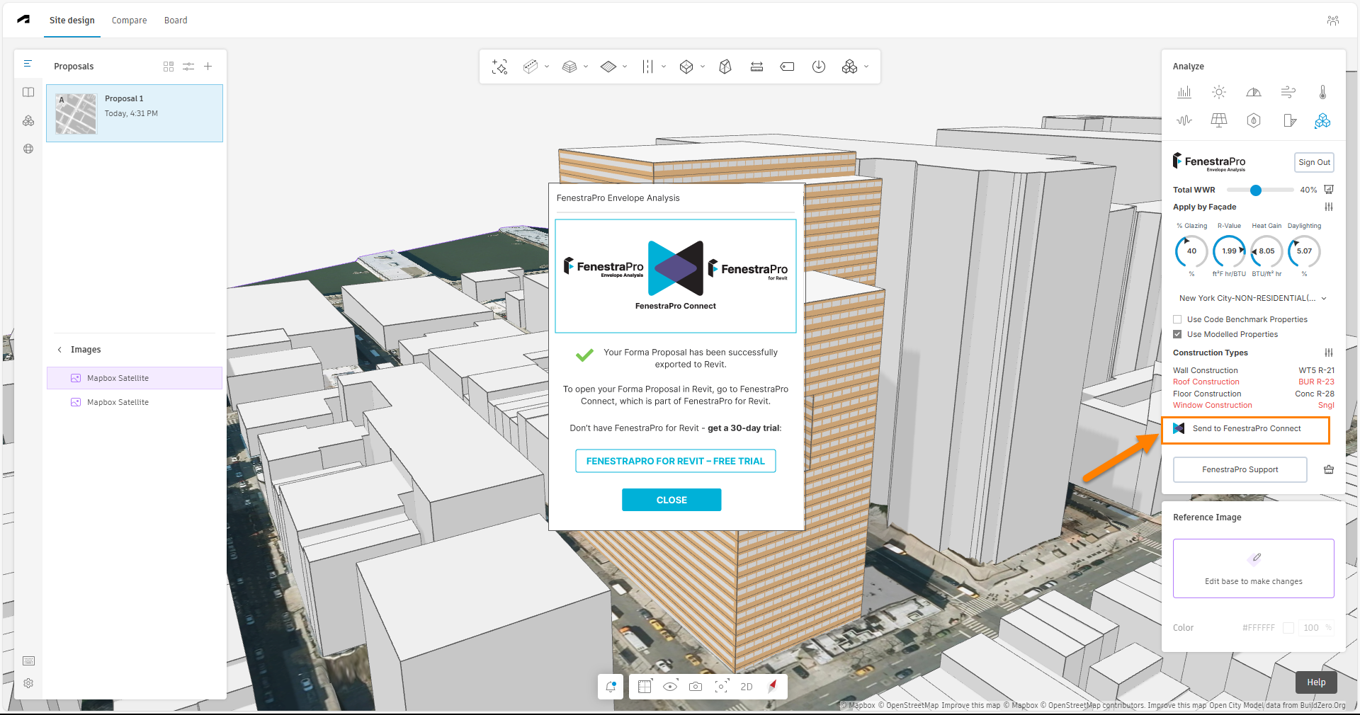Select the floor stack tool
The width and height of the screenshot is (1360, 715).
569,67
